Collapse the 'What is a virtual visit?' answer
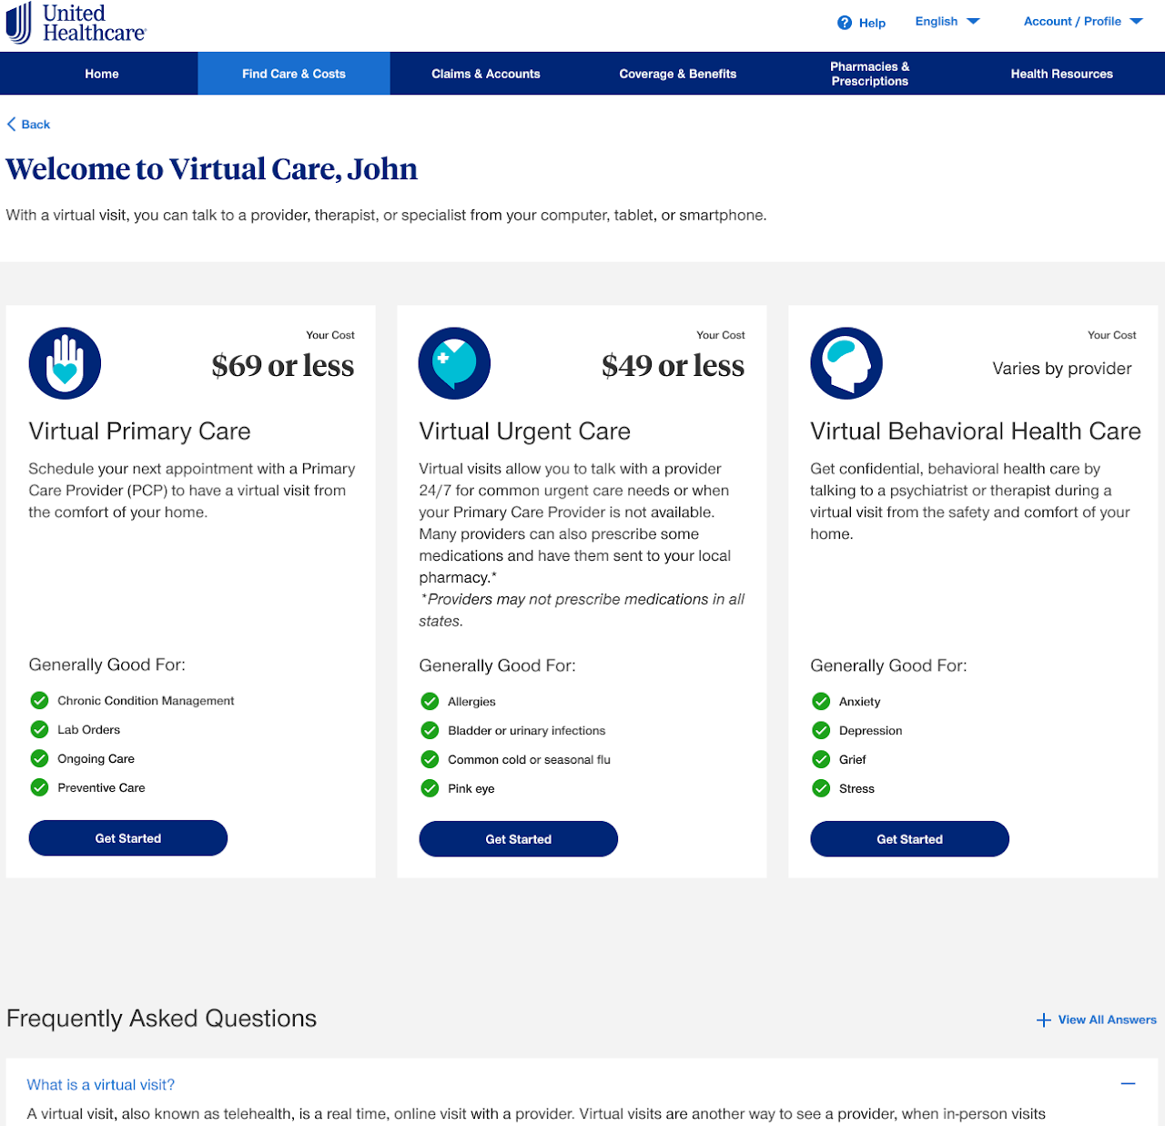Viewport: 1165px width, 1126px height. 1129,1083
